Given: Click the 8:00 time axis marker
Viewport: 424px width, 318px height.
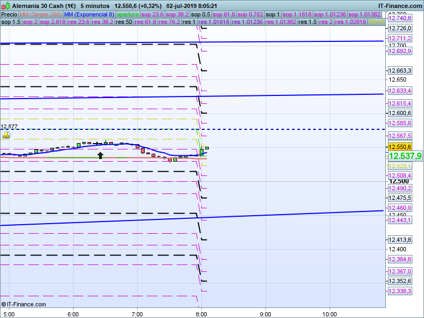Looking at the screenshot, I should tap(201, 314).
